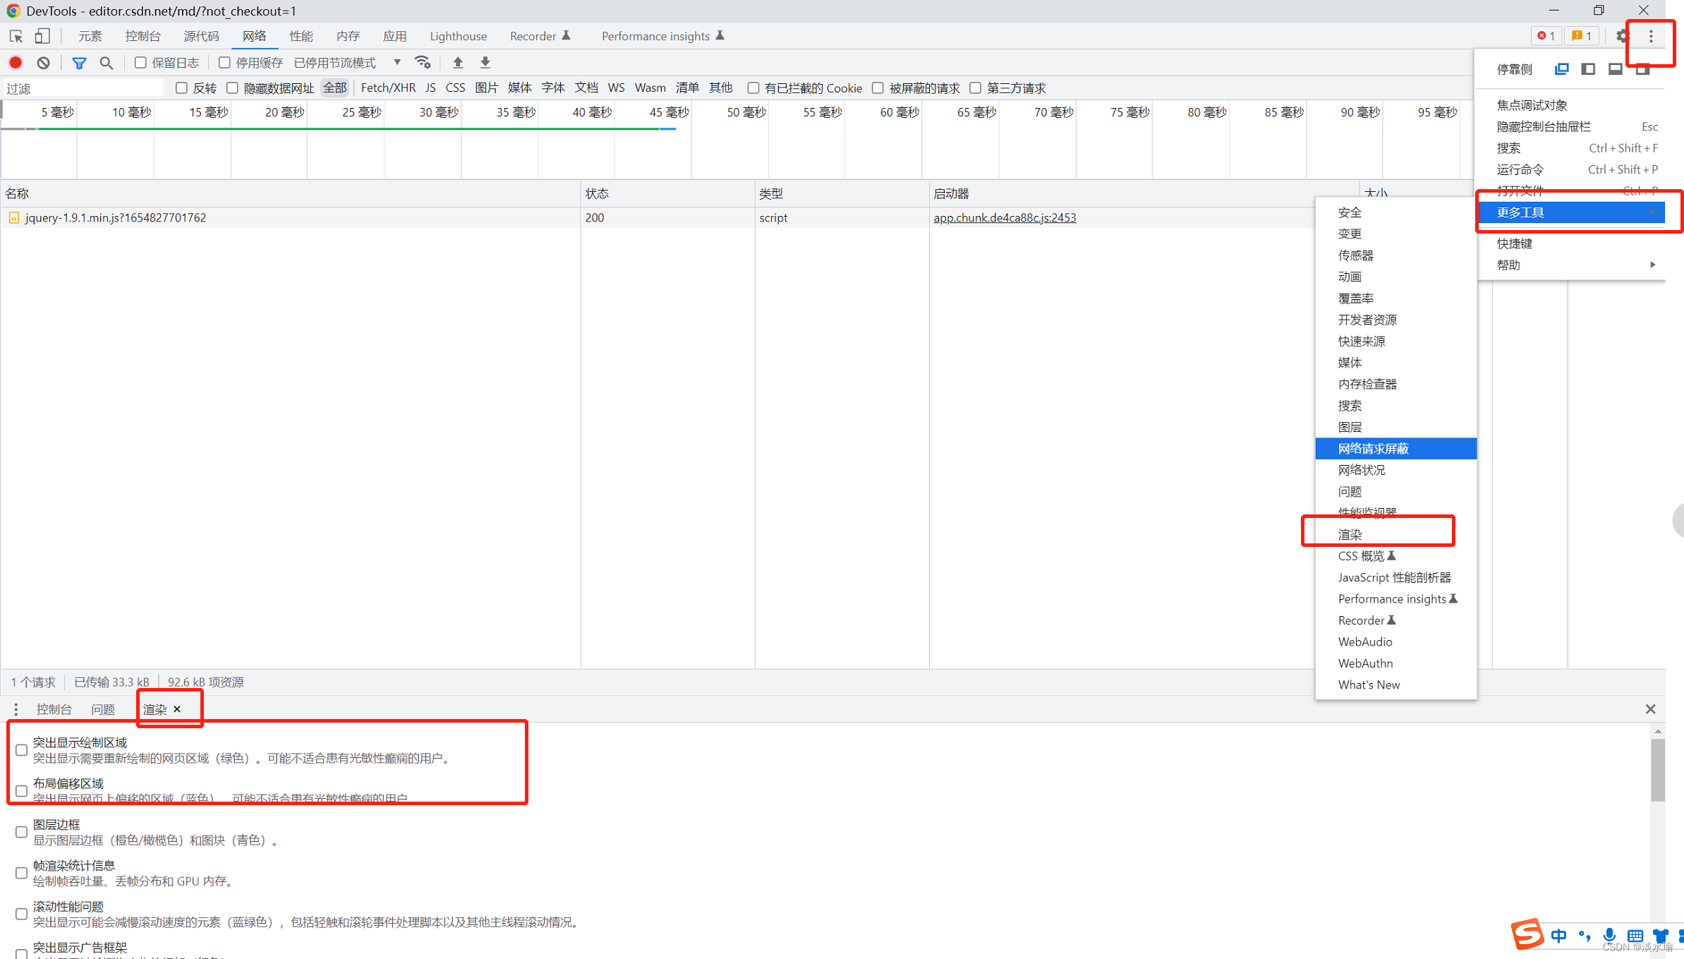
Task: Toggle the network filter funnel icon
Action: tap(79, 63)
